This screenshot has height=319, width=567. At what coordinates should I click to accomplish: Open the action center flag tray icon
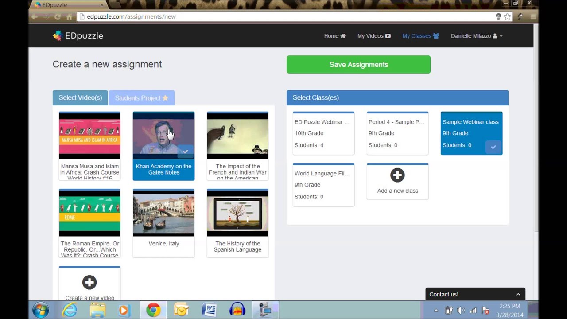click(x=485, y=310)
